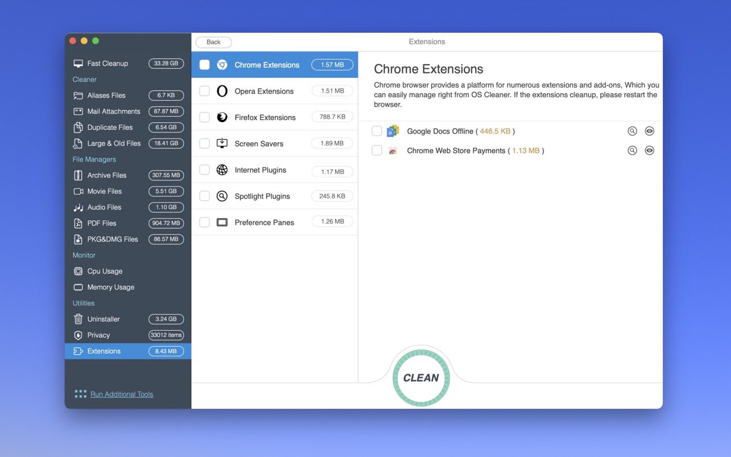Click the Firefox icon in extensions list
This screenshot has width=731, height=457.
(x=222, y=118)
